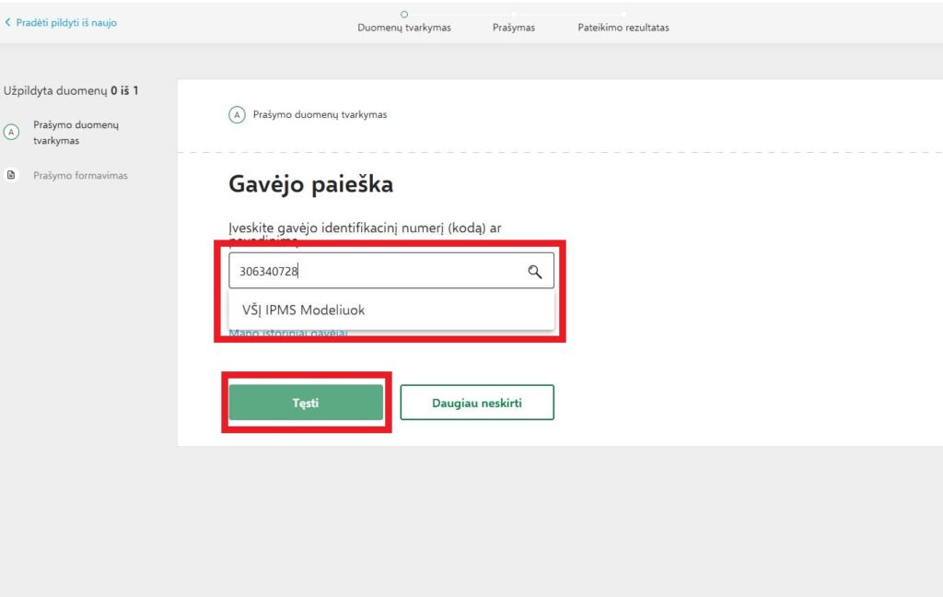The width and height of the screenshot is (943, 597).
Task: Click the step dot above Pateikimo rezultatas
Action: tap(623, 14)
